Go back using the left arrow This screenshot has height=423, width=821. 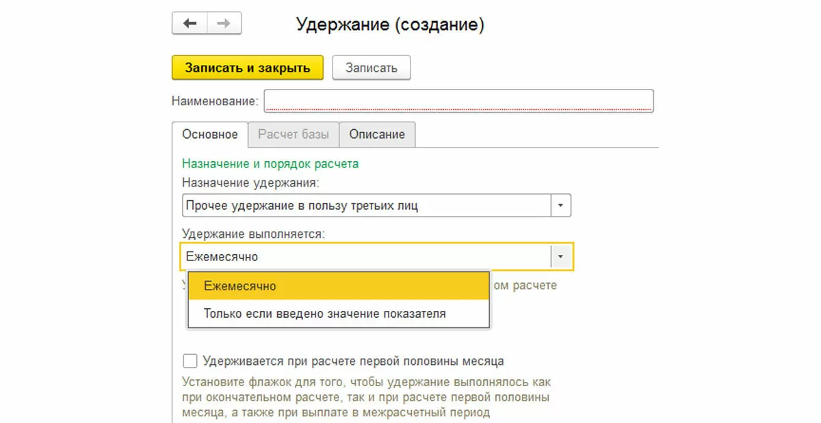pos(190,24)
